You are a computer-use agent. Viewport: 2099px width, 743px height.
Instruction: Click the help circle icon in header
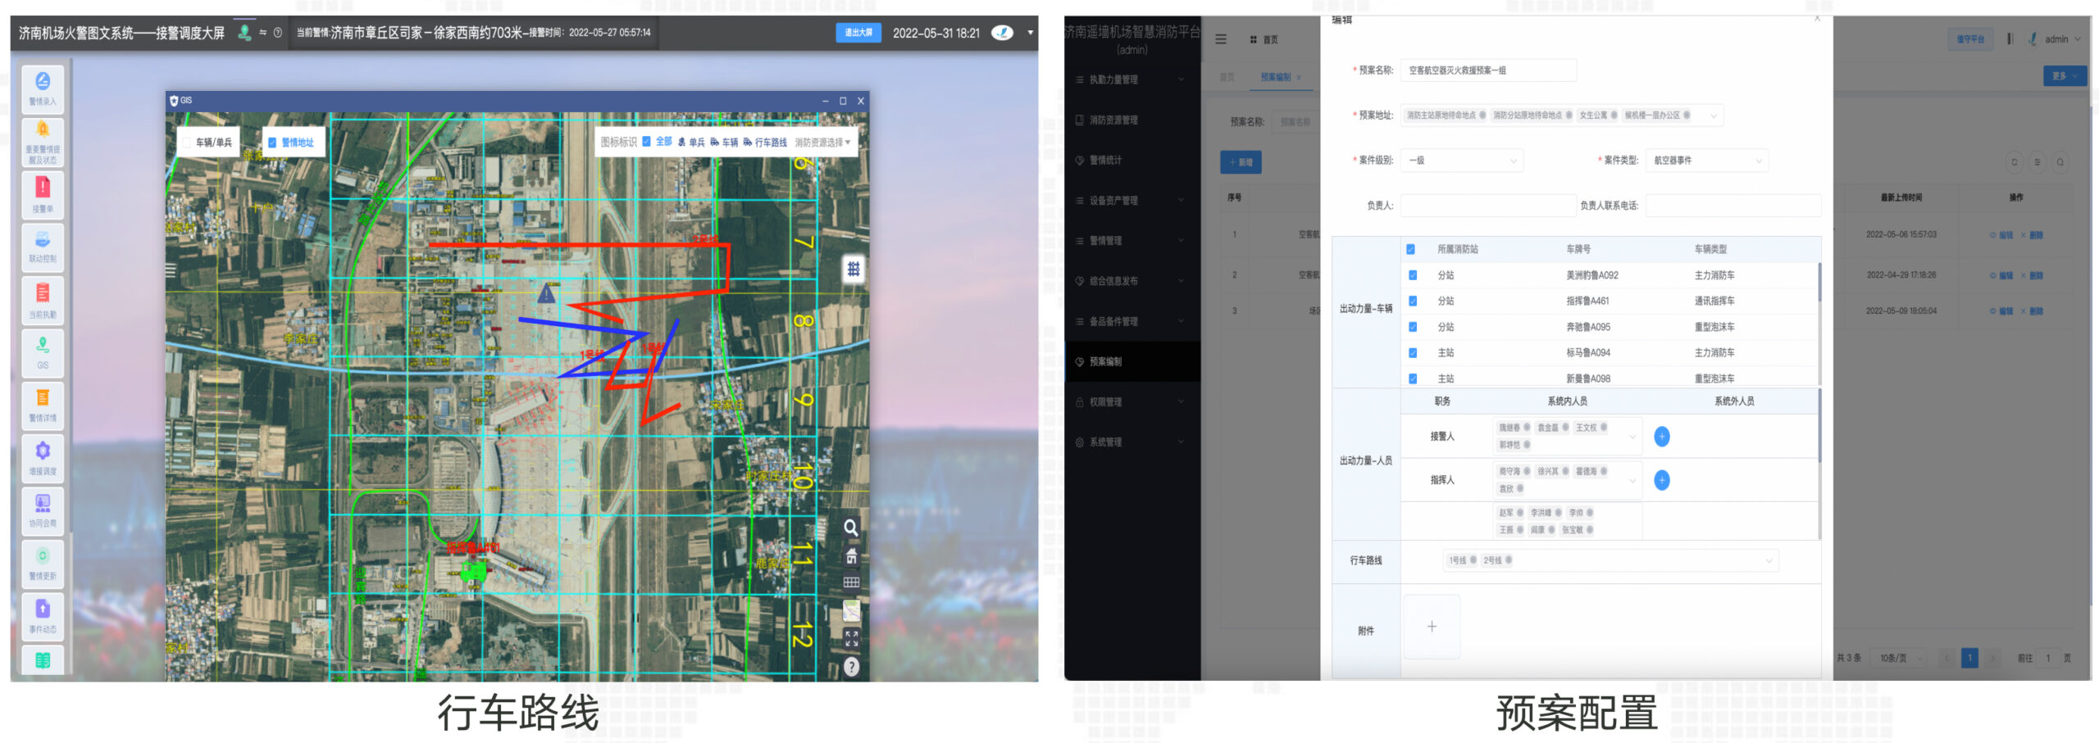tap(278, 33)
